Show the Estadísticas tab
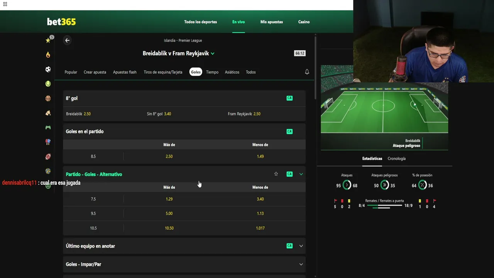The image size is (494, 278). (x=372, y=159)
